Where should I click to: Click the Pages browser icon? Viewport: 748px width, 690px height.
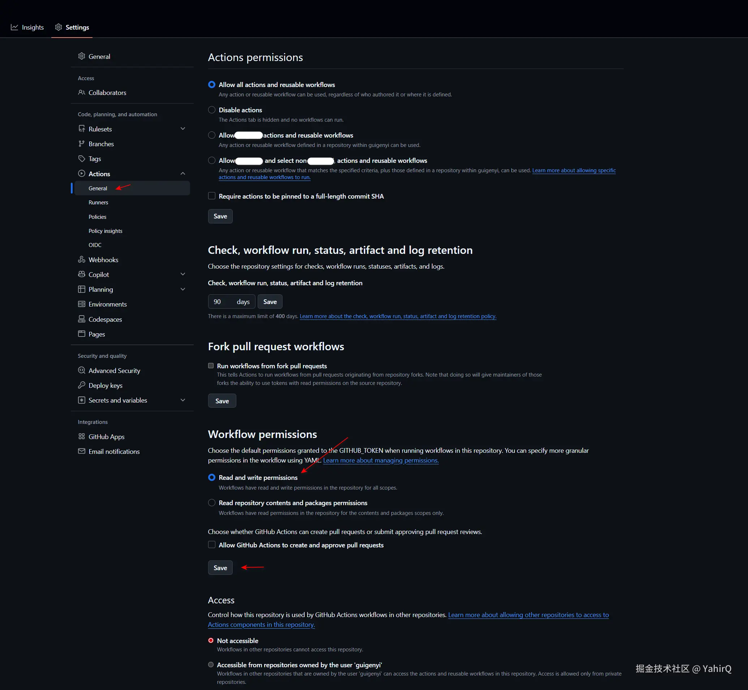81,334
